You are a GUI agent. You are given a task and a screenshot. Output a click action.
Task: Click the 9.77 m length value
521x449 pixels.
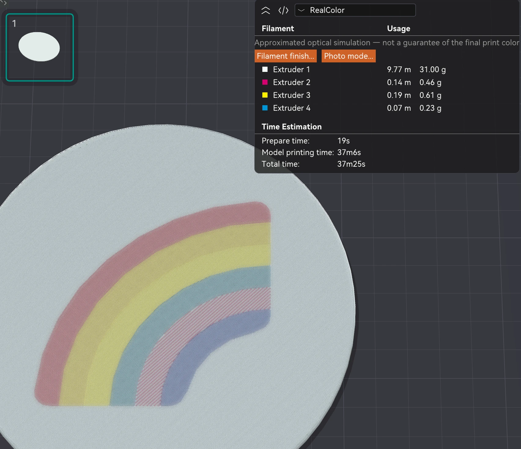399,69
